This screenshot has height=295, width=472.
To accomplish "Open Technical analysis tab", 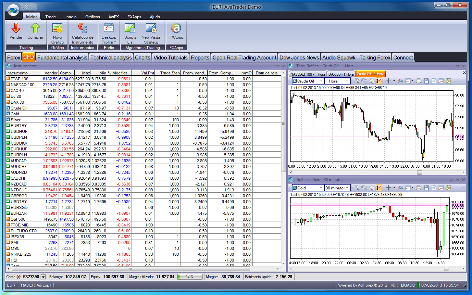I will 111,58.
